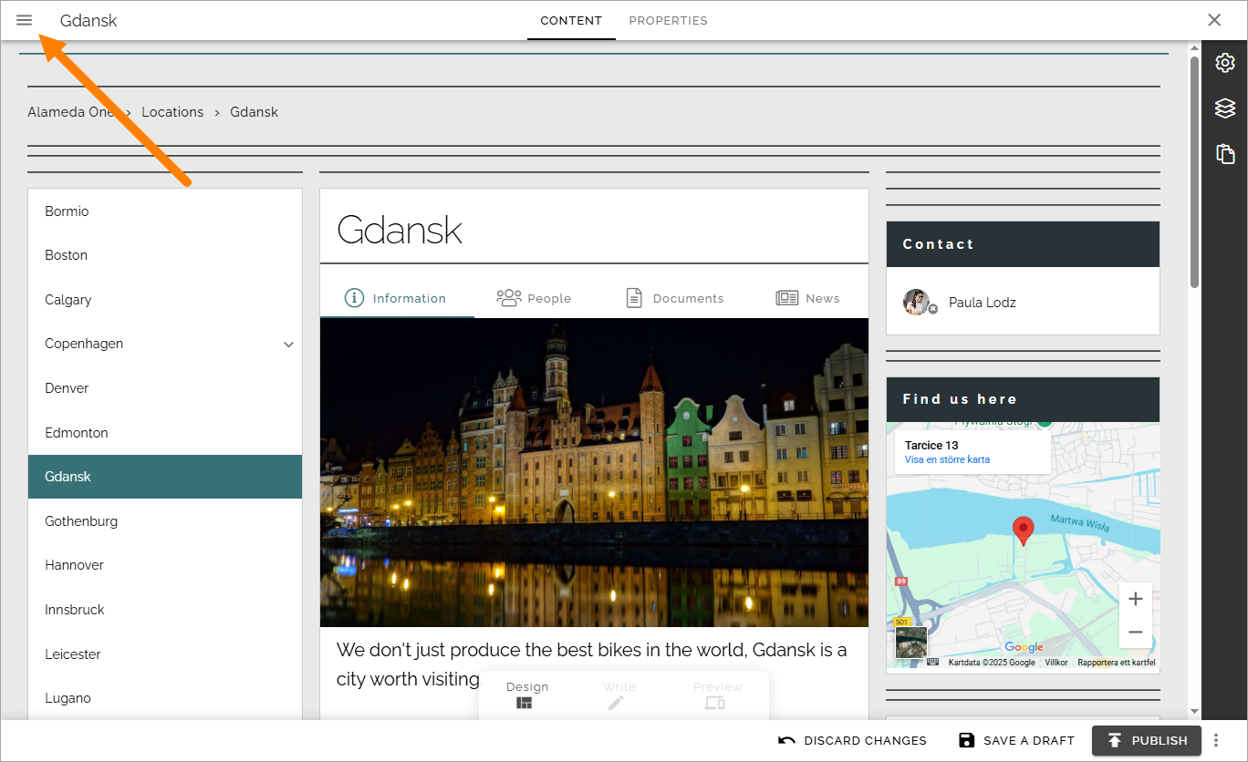Click the Documents page icon
The height and width of the screenshot is (762, 1248).
click(x=634, y=298)
